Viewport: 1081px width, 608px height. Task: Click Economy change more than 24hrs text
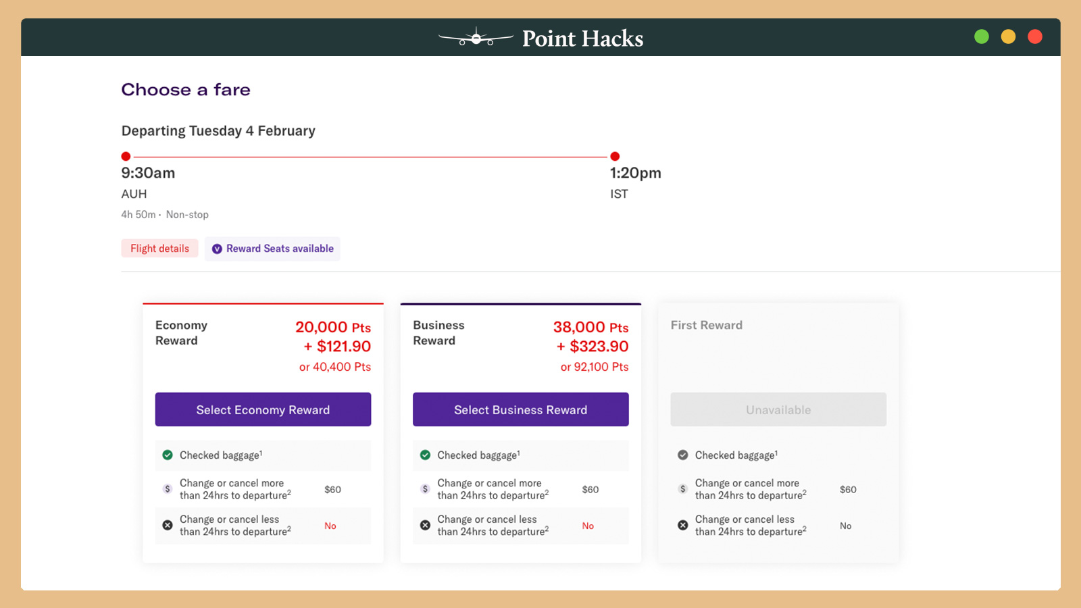[x=235, y=489]
